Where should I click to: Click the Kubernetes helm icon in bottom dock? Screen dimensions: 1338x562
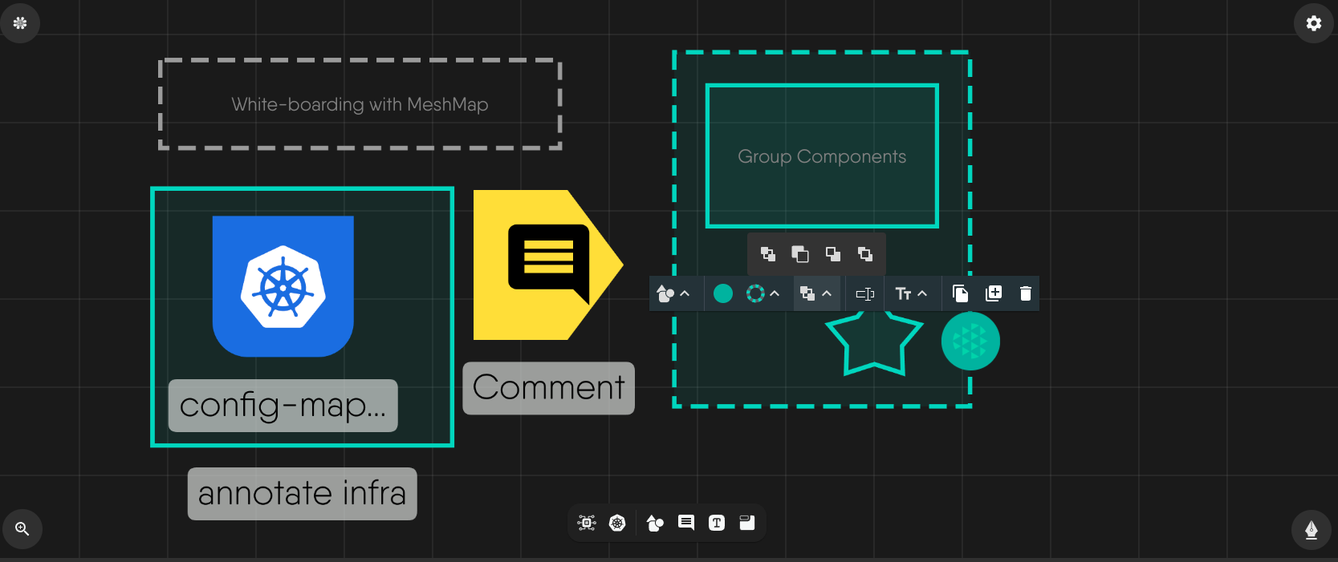617,524
